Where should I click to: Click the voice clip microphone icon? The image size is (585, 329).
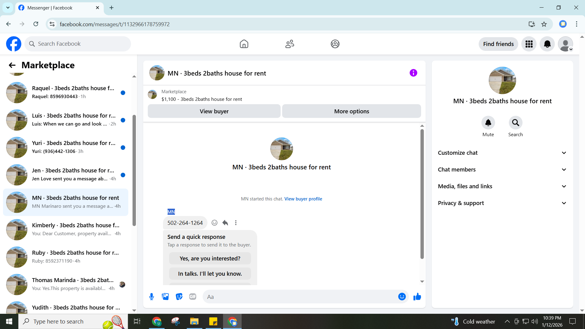(x=151, y=297)
